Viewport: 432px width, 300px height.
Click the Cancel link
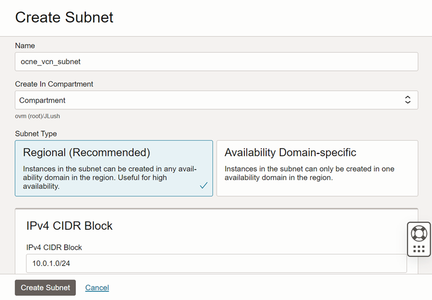point(97,288)
